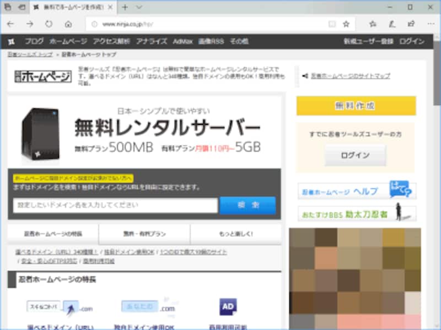
Task: Follow the 忍者ツールズ トップ breadcrumb link
Action: (x=30, y=54)
